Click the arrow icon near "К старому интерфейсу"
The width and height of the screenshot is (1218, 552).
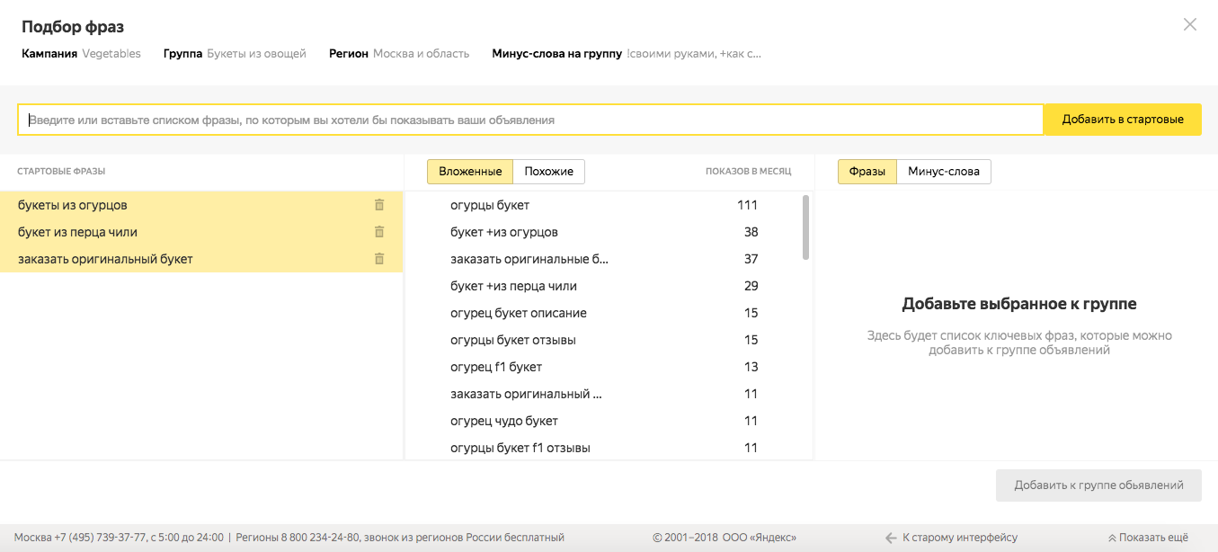891,538
